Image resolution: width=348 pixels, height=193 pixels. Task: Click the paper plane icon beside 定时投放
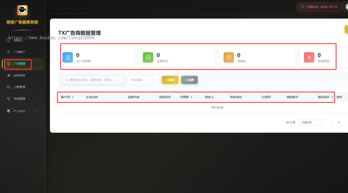coord(8,75)
